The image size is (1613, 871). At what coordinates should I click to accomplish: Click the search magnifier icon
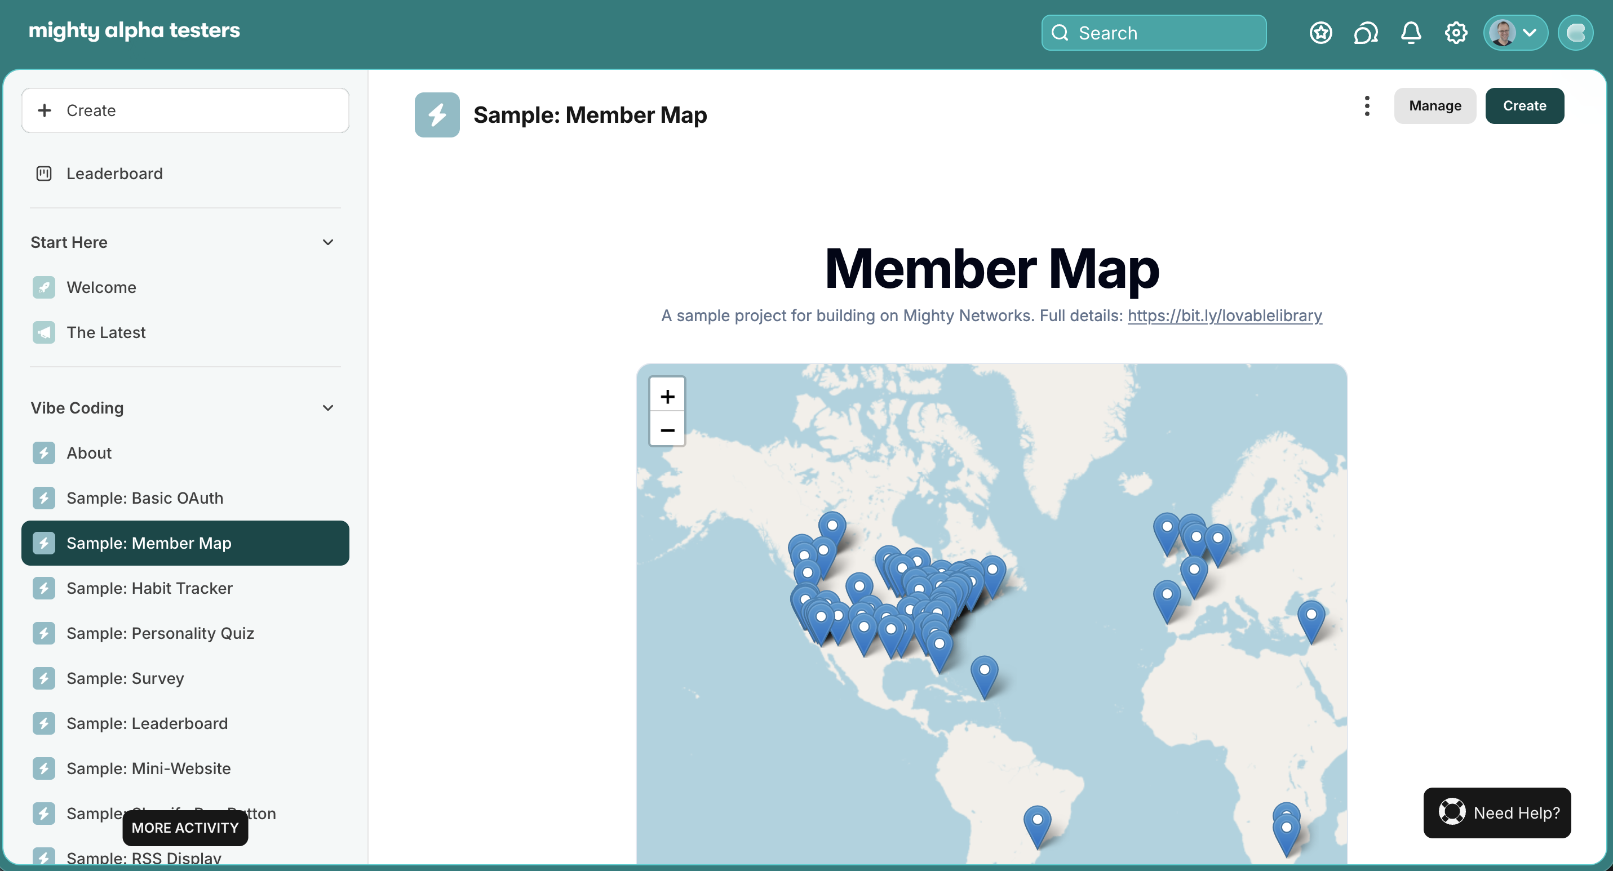click(x=1060, y=33)
